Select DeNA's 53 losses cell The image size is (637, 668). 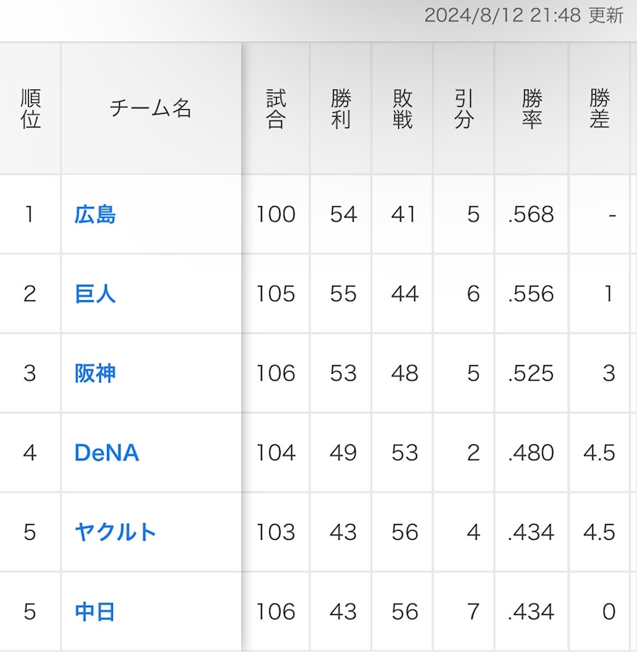pyautogui.click(x=402, y=453)
